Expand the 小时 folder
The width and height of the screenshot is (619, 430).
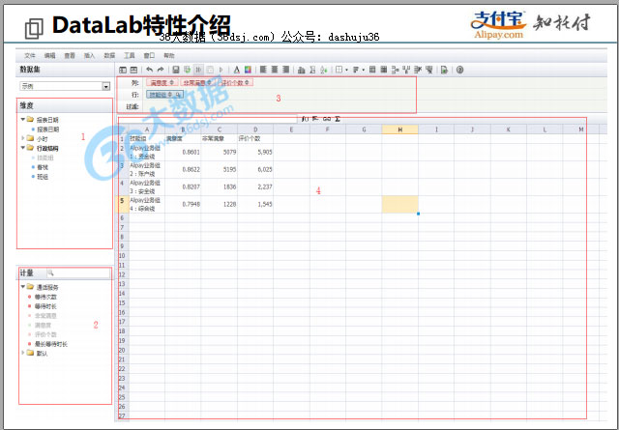click(x=23, y=138)
